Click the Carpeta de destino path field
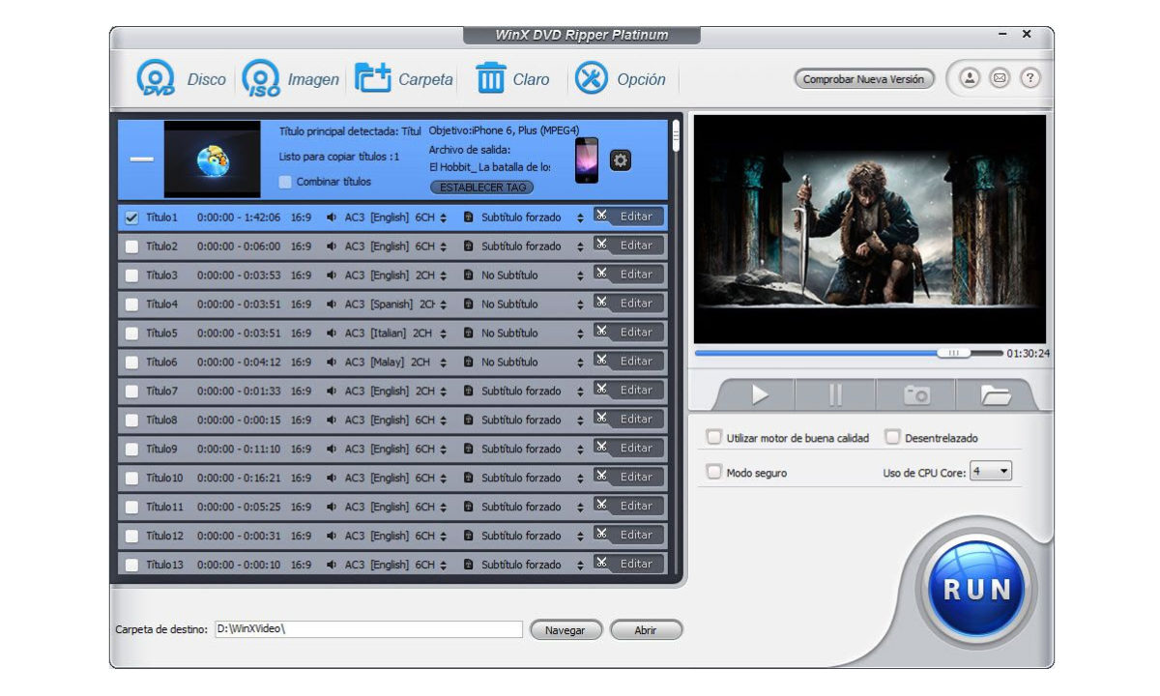 click(x=367, y=629)
